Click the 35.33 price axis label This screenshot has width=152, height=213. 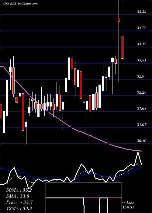click(142, 12)
